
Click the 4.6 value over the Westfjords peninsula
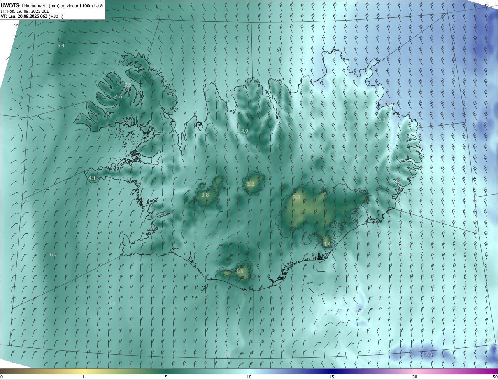pyautogui.click(x=119, y=96)
